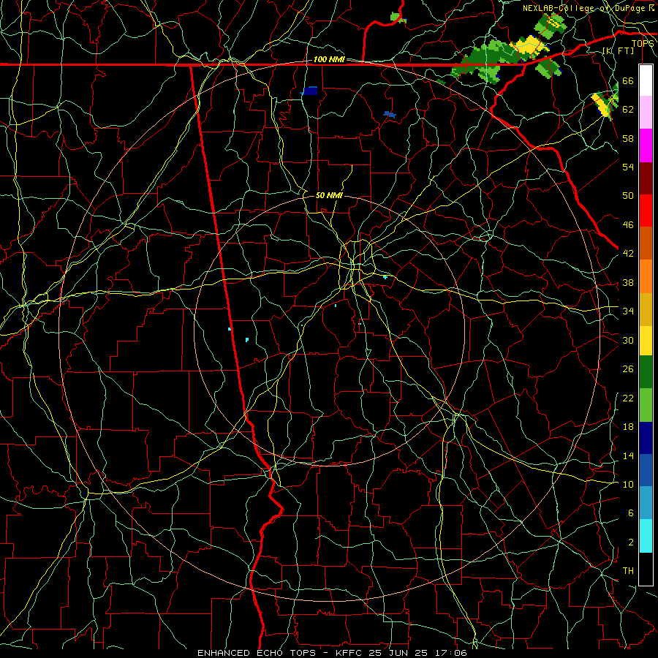
Task: Click the legend value "2"
Action: (630, 542)
